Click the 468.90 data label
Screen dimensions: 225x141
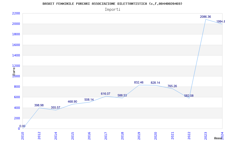pyautogui.click(x=72, y=102)
